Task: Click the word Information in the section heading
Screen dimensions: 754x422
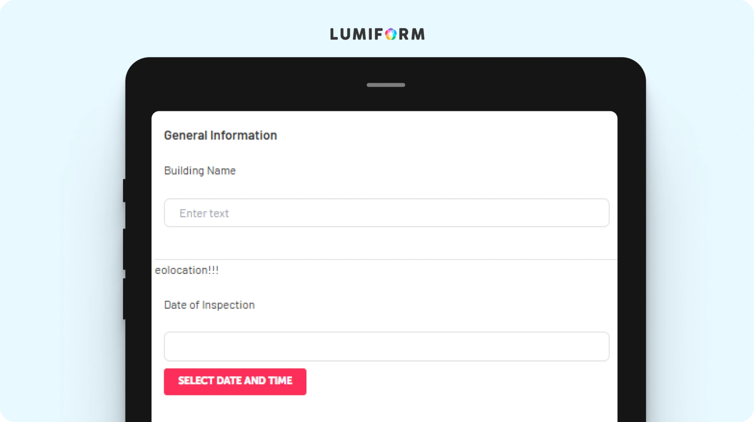Action: [x=243, y=135]
